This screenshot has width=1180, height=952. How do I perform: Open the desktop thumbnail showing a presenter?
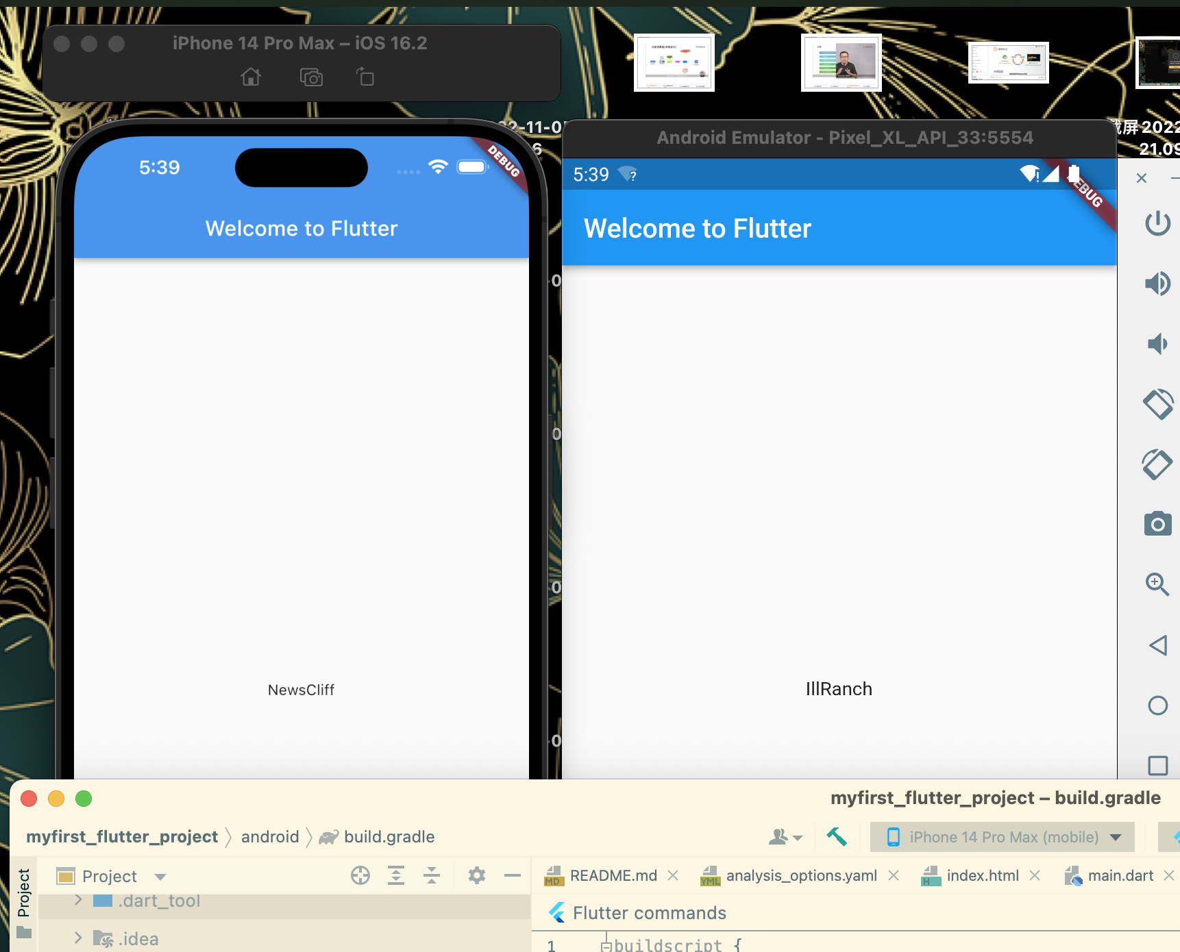[x=841, y=62]
